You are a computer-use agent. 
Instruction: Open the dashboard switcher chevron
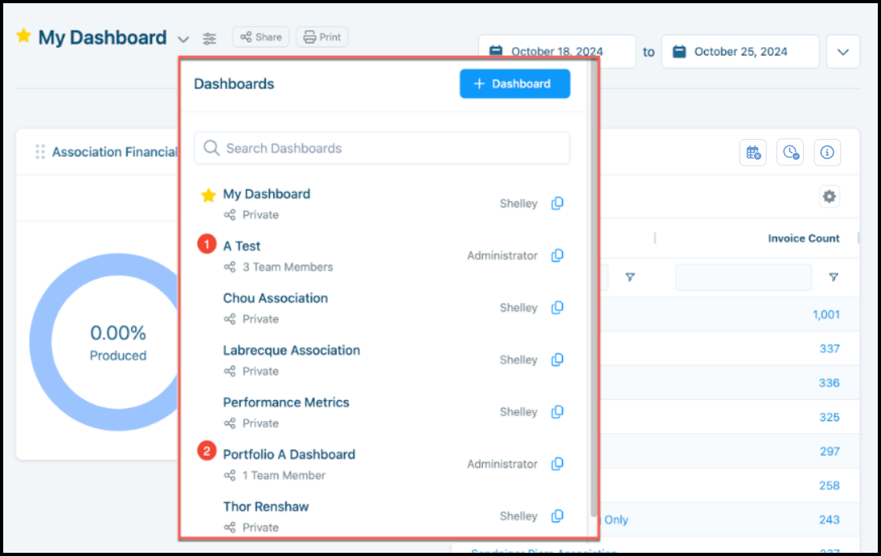183,39
